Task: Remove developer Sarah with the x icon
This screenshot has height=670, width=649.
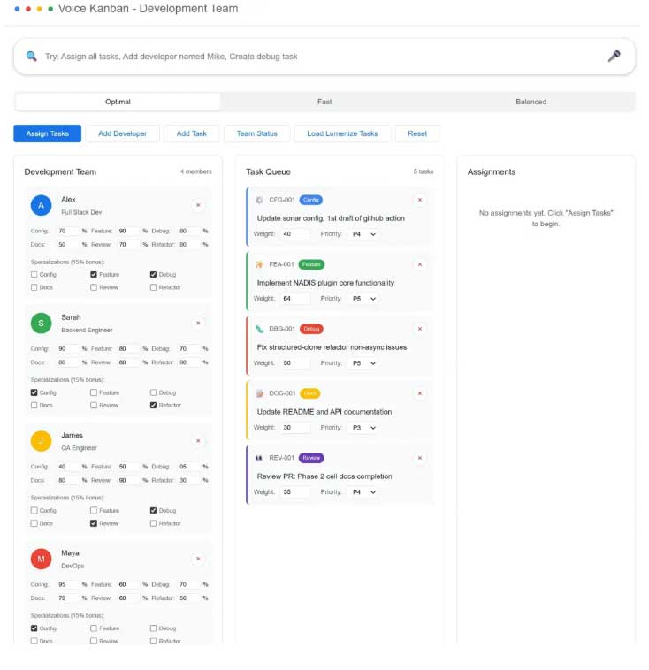Action: [x=198, y=323]
